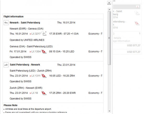This screenshot has width=144, height=114.
Task: Close the flight information popup
Action: 109,3
